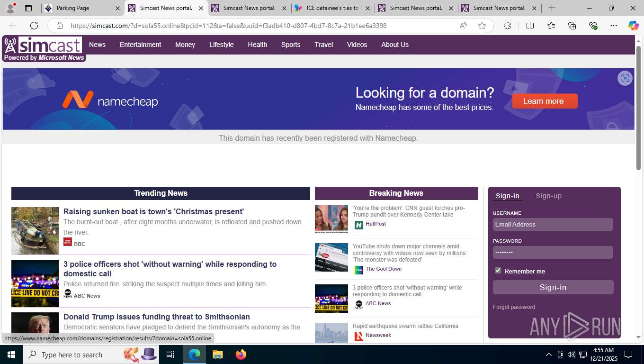Open the Money menu item
Image resolution: width=644 pixels, height=364 pixels.
pos(185,45)
